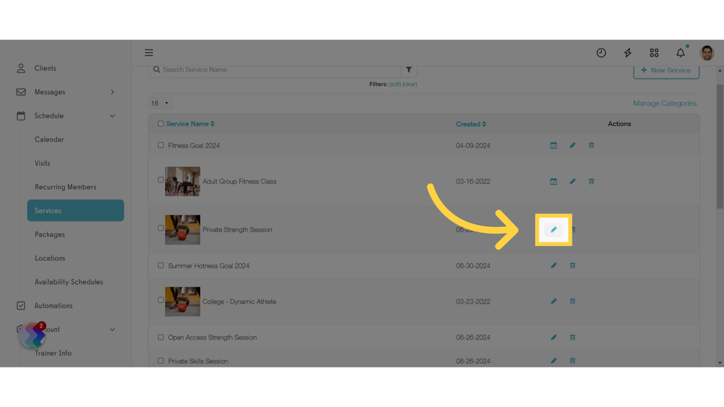The image size is (724, 407).
Task: Open calendar icon for Adult Group Fitness Class
Action: click(553, 181)
